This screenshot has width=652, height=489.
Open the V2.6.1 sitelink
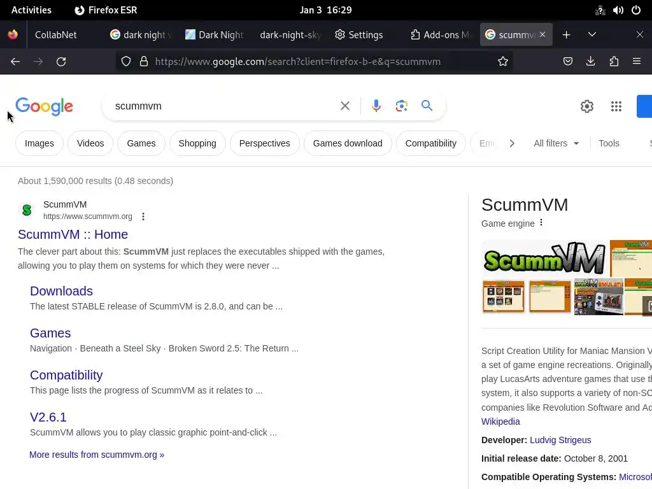coord(48,417)
